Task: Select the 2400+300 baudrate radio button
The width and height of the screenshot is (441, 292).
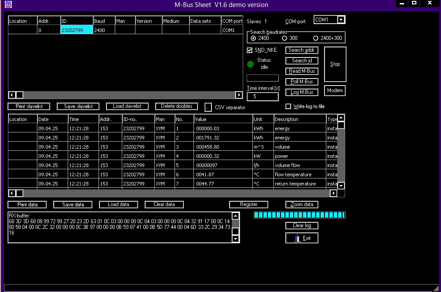Action: point(316,38)
